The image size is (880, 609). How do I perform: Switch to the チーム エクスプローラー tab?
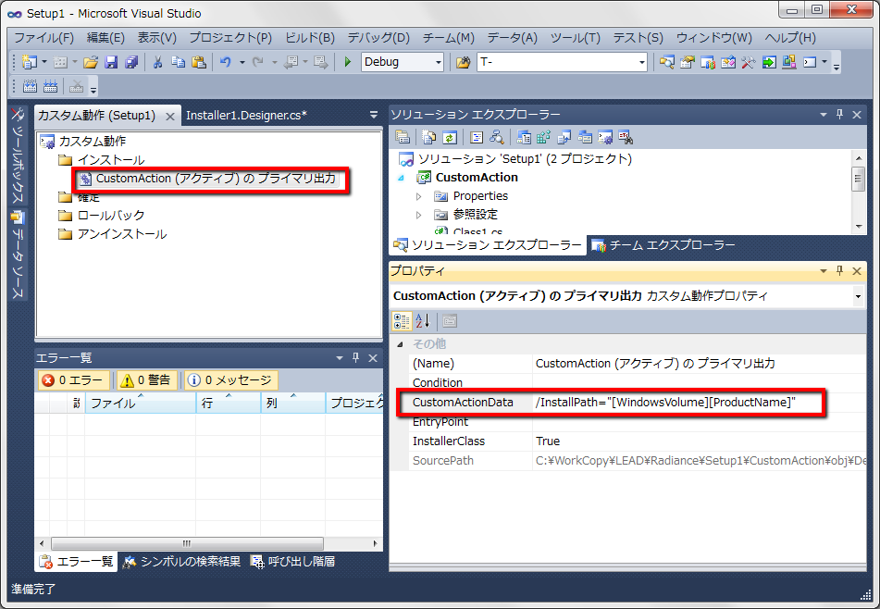pyautogui.click(x=663, y=245)
